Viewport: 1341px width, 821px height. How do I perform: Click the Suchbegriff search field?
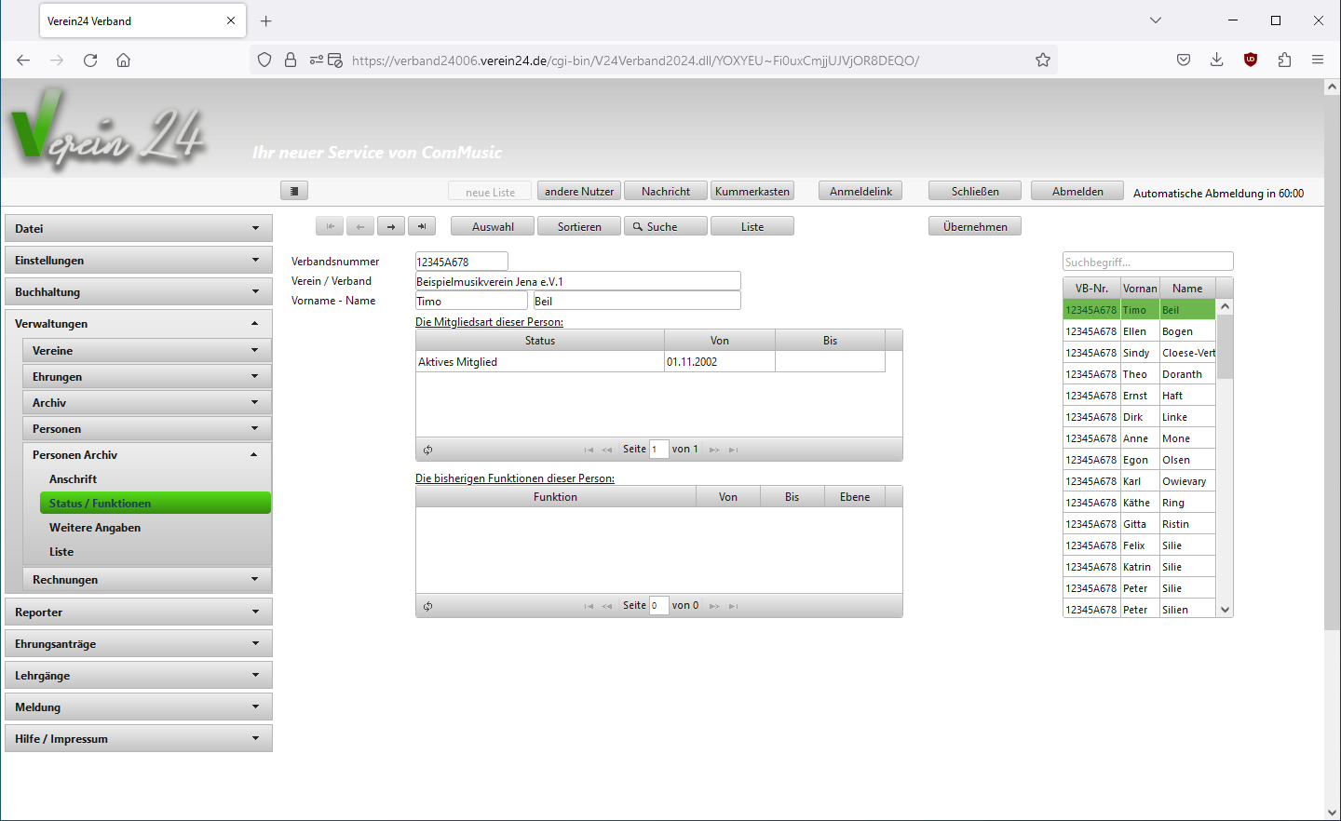pos(1147,262)
